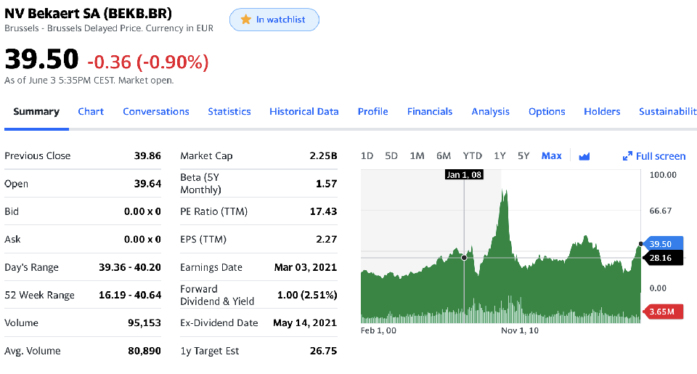The width and height of the screenshot is (697, 374).
Task: Click the Conversations tab link
Action: click(156, 112)
